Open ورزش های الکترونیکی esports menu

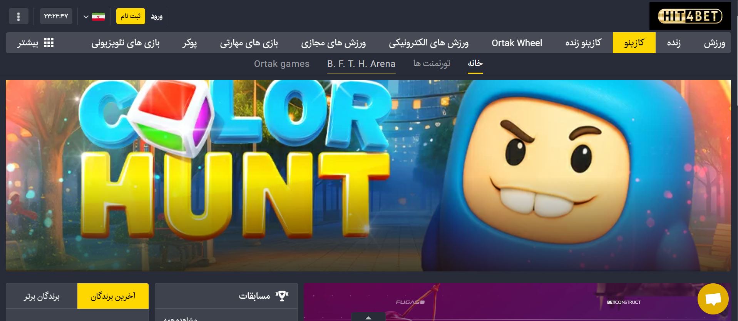(428, 43)
